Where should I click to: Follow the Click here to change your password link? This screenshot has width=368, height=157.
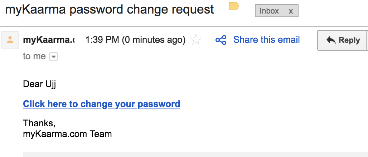pos(102,104)
